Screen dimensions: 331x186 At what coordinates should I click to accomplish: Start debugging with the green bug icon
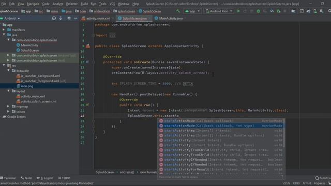[258, 11]
